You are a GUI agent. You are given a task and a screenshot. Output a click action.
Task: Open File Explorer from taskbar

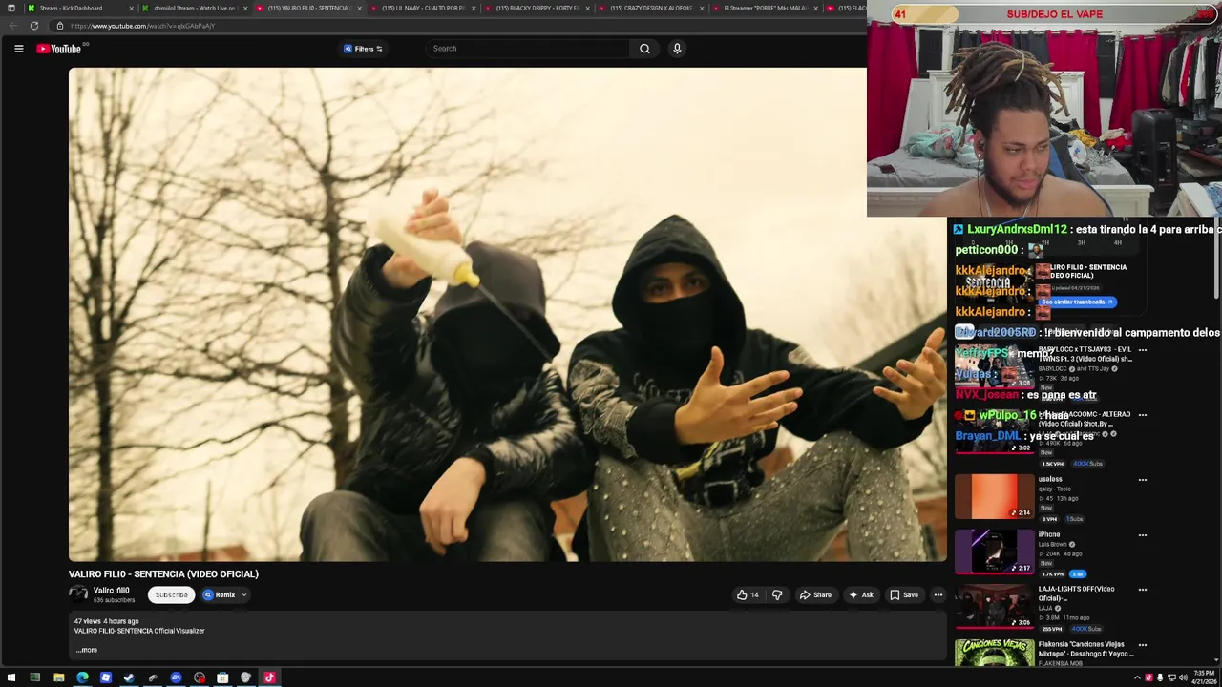tap(58, 677)
